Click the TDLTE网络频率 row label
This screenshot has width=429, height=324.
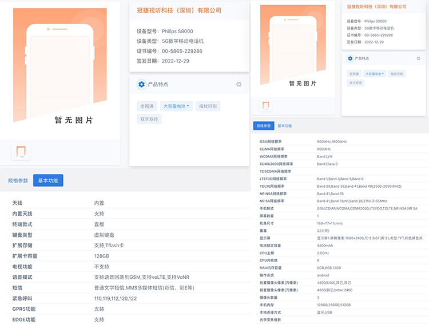272,186
